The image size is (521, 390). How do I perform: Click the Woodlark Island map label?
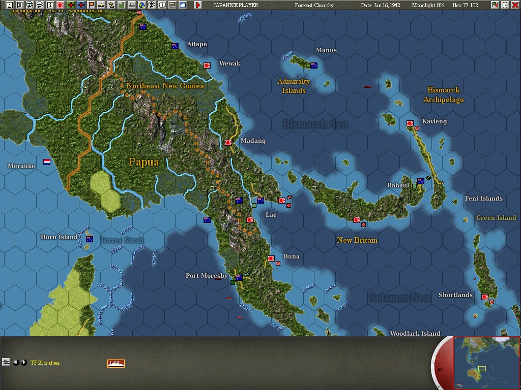[x=415, y=333]
